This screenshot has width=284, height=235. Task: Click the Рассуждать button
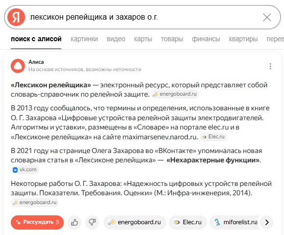click(37, 222)
